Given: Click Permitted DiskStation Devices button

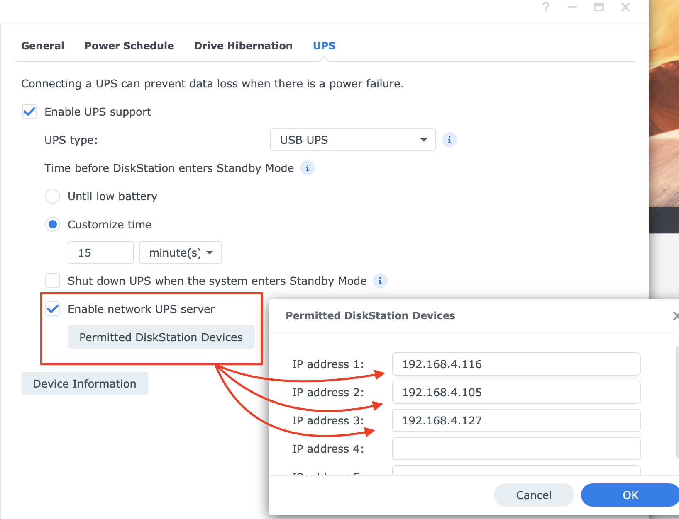Looking at the screenshot, I should click(161, 337).
